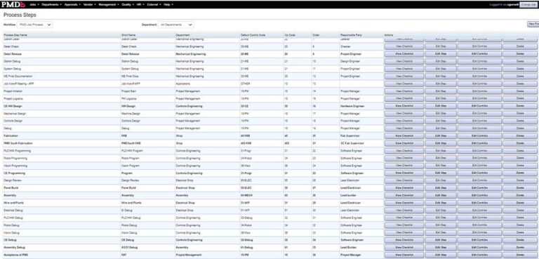Open the HR menu
The image size is (539, 259).
coord(140,4)
